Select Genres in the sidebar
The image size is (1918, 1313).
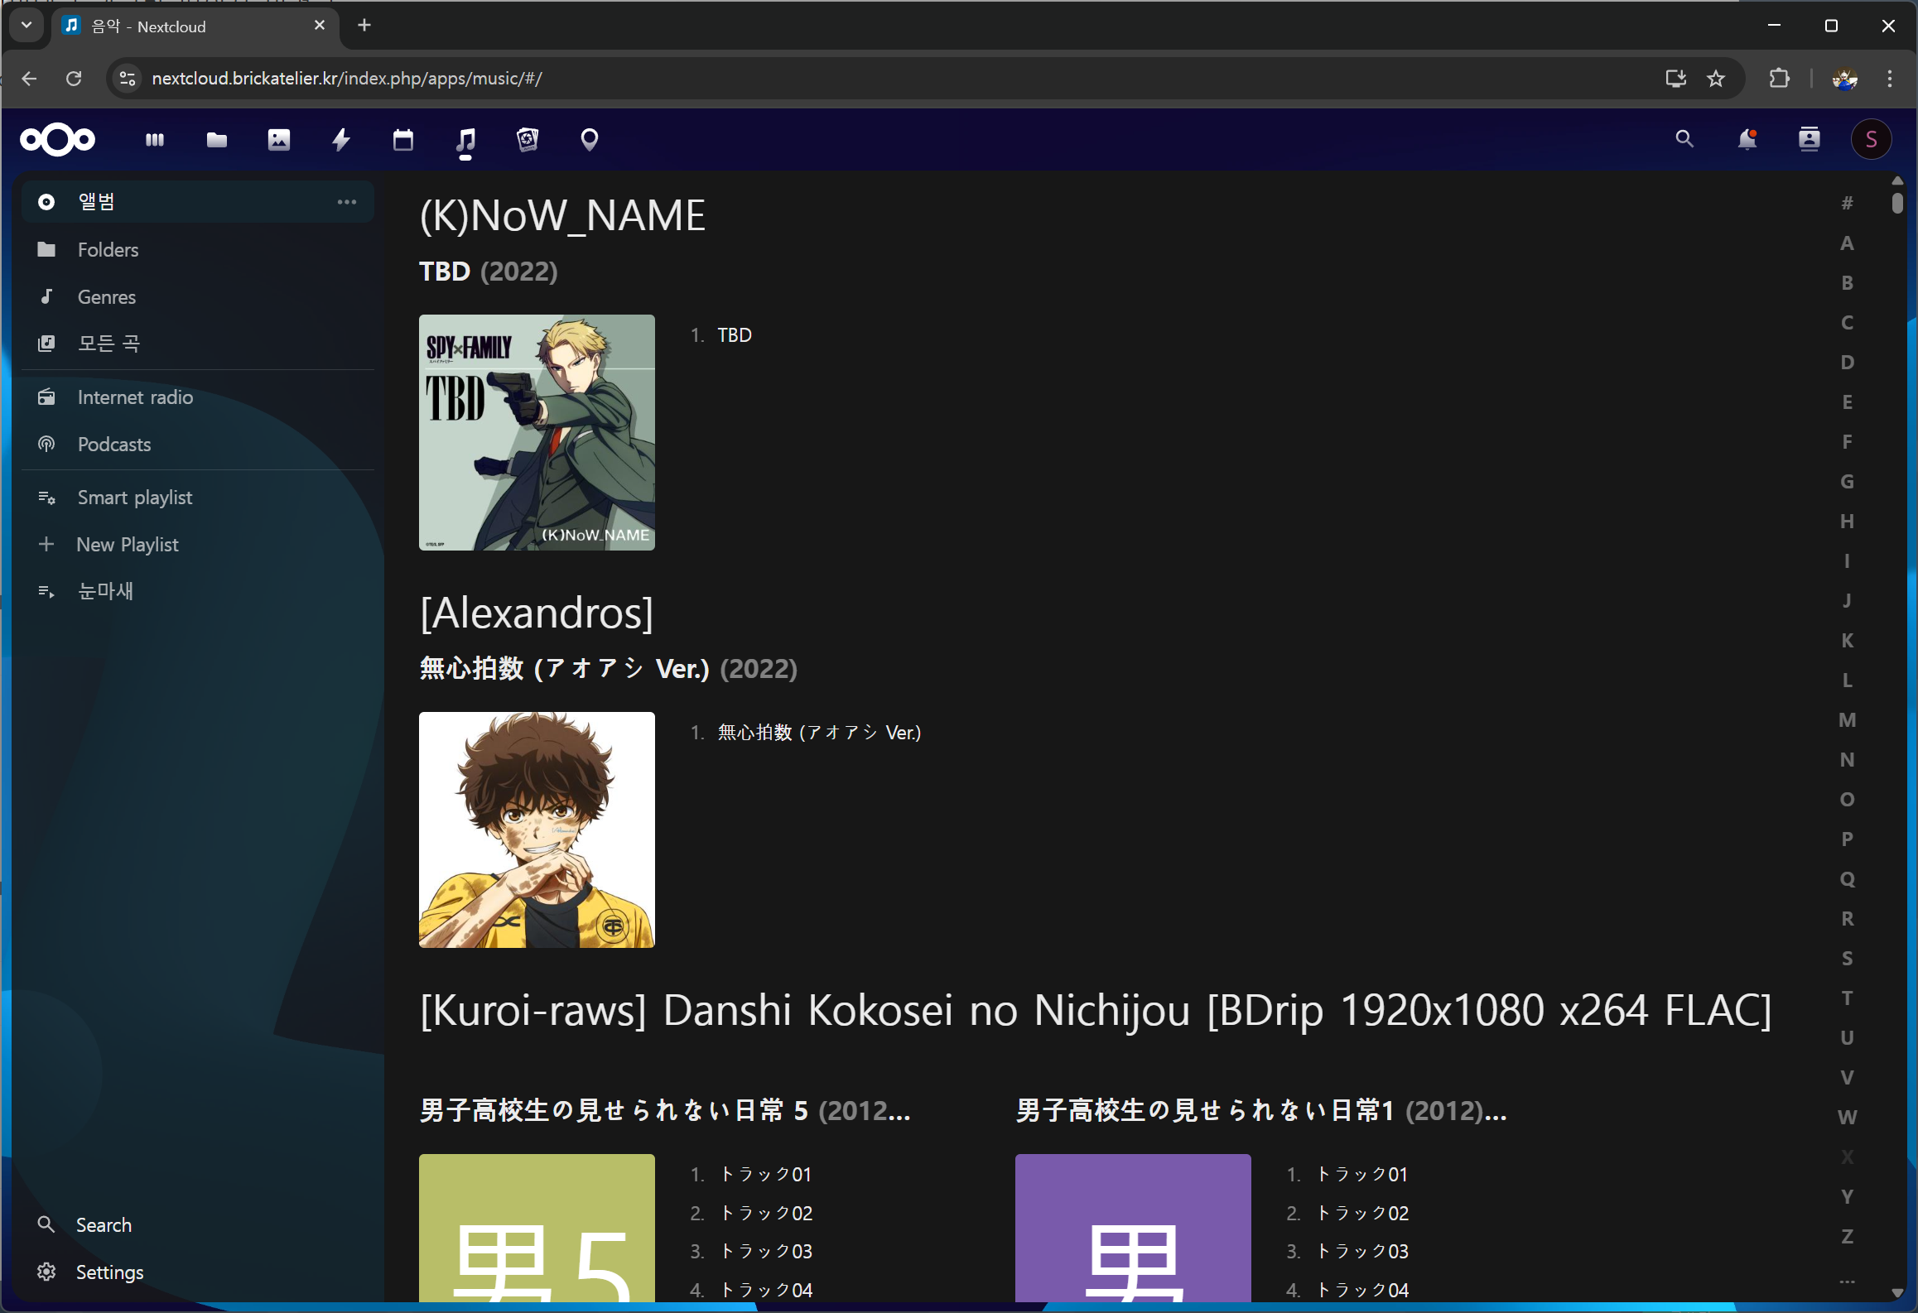[107, 297]
